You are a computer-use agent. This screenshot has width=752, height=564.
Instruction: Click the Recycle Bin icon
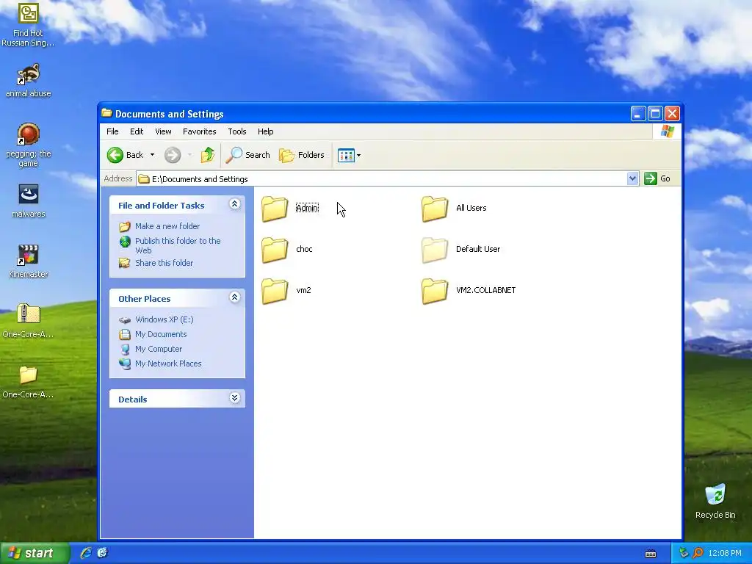pos(715,494)
